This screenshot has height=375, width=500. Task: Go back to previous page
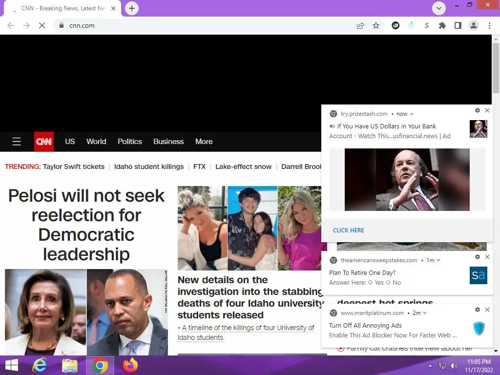coord(11,25)
